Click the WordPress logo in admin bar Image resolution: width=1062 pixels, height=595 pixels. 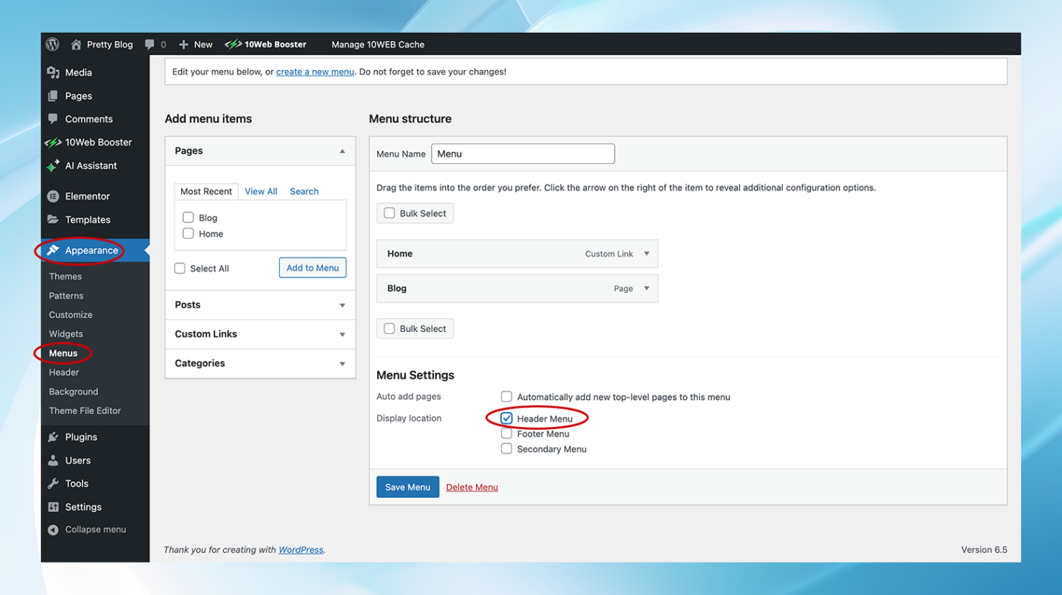52,44
